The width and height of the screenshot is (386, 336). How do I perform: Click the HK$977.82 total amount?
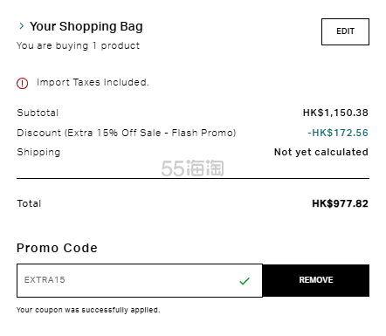(x=340, y=203)
